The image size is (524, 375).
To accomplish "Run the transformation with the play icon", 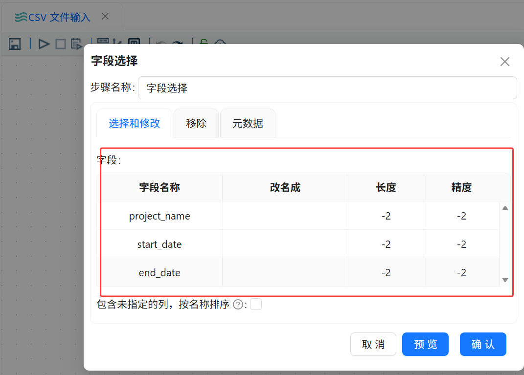I will [44, 44].
